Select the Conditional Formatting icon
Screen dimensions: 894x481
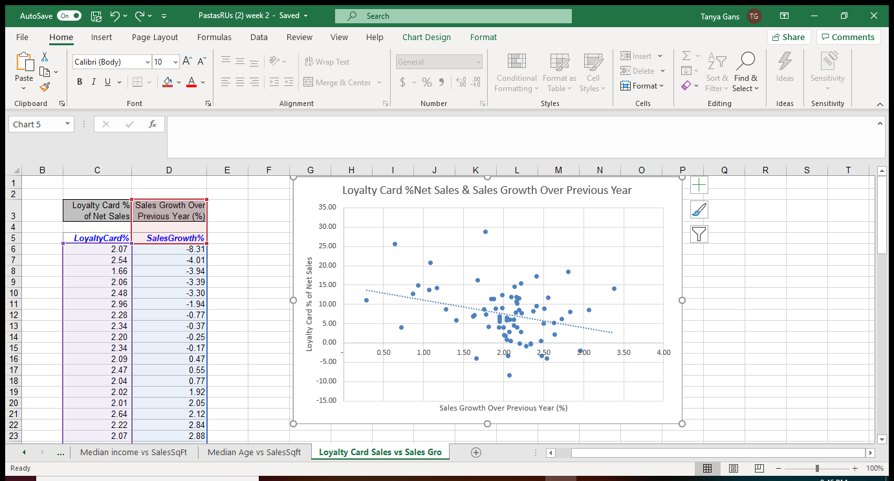pyautogui.click(x=516, y=71)
